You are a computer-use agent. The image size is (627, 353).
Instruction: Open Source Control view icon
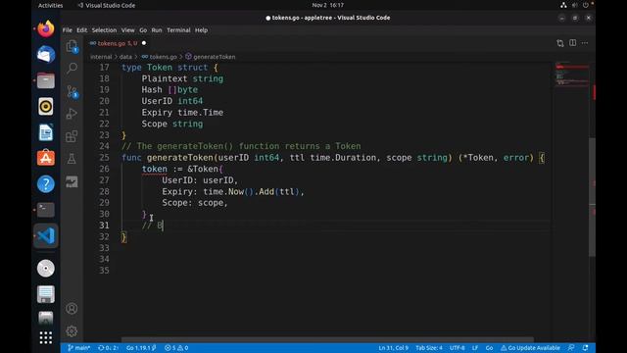(x=72, y=91)
